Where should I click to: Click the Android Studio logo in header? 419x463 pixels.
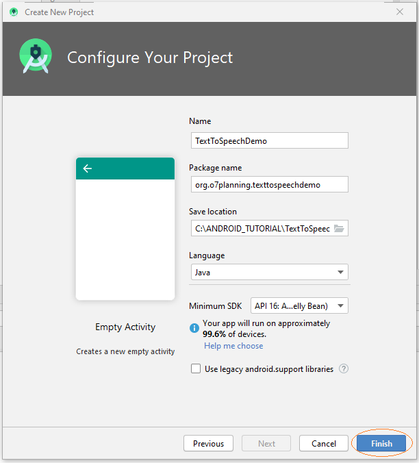pos(36,56)
